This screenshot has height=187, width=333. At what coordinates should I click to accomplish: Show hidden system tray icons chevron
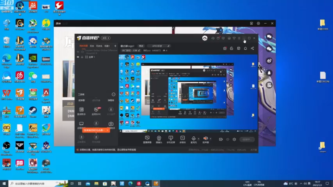[301, 183]
